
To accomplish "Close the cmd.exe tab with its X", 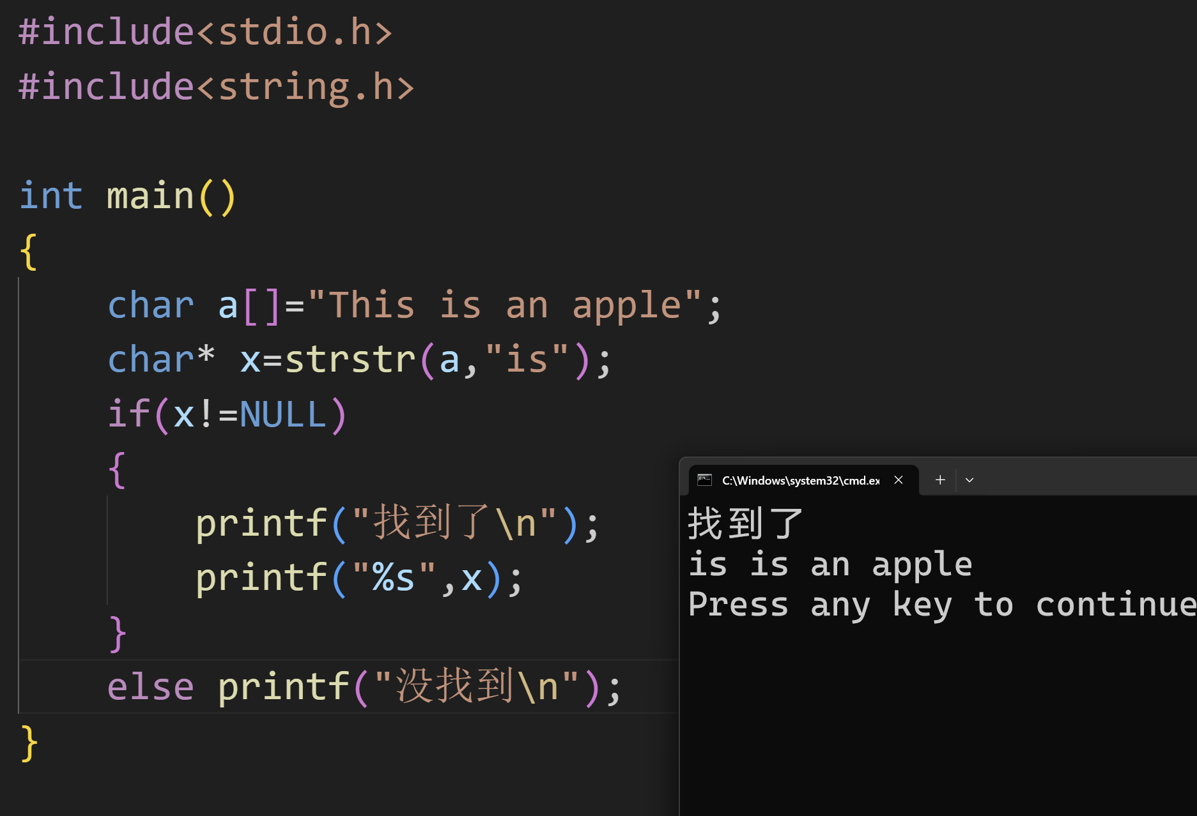I will [x=898, y=480].
